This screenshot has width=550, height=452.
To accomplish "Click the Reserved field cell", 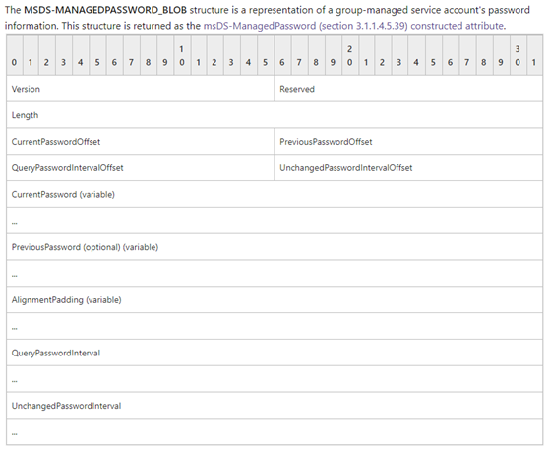I will [x=408, y=89].
